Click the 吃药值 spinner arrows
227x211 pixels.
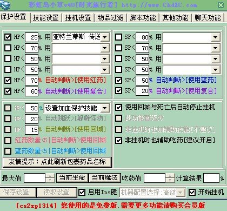(170, 178)
